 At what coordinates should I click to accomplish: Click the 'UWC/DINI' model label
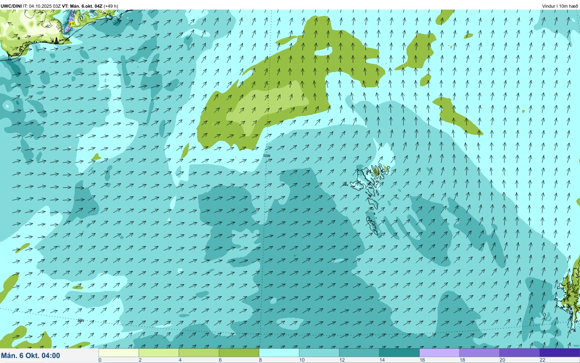[x=11, y=6]
